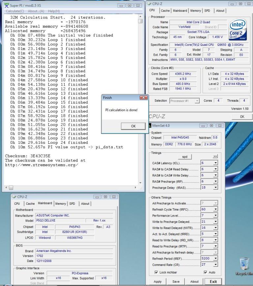
Task: Open the Precharge Delay (tRAS) dropdown
Action: 215,187
